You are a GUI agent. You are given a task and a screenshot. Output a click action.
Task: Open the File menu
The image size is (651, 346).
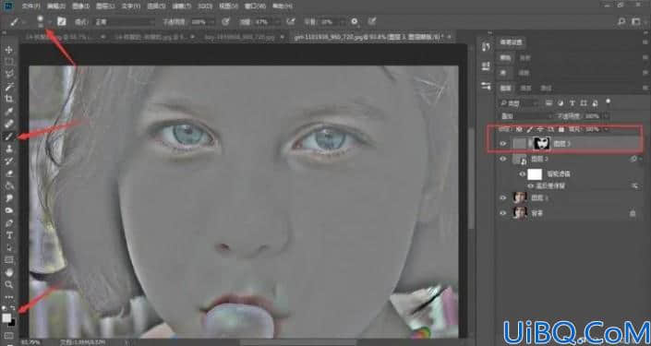click(30, 6)
